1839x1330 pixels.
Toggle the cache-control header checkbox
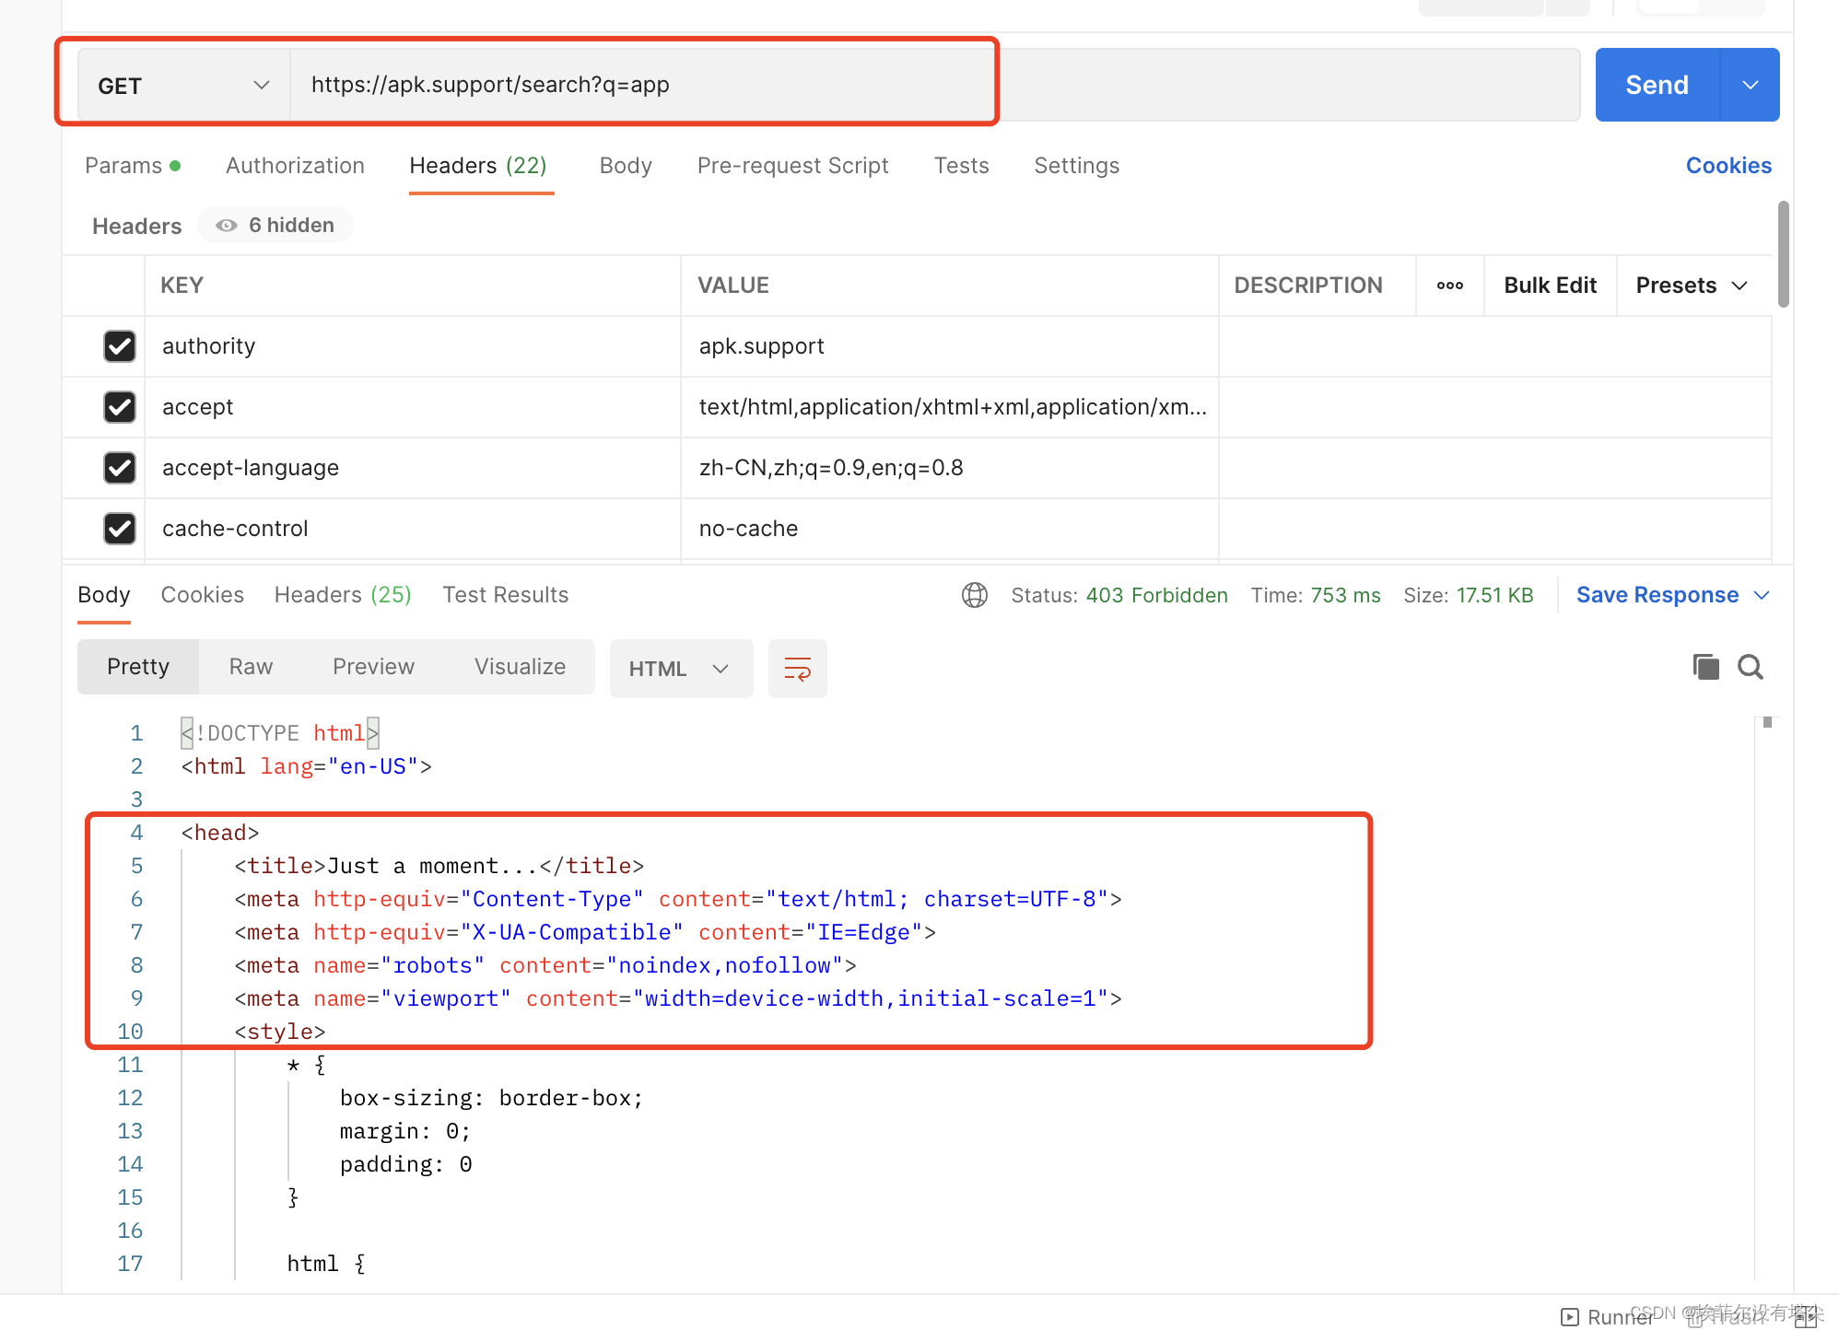(x=120, y=529)
